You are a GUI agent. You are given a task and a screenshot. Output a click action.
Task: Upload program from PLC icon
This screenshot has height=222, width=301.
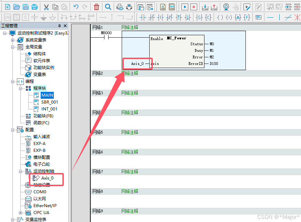(214, 7)
